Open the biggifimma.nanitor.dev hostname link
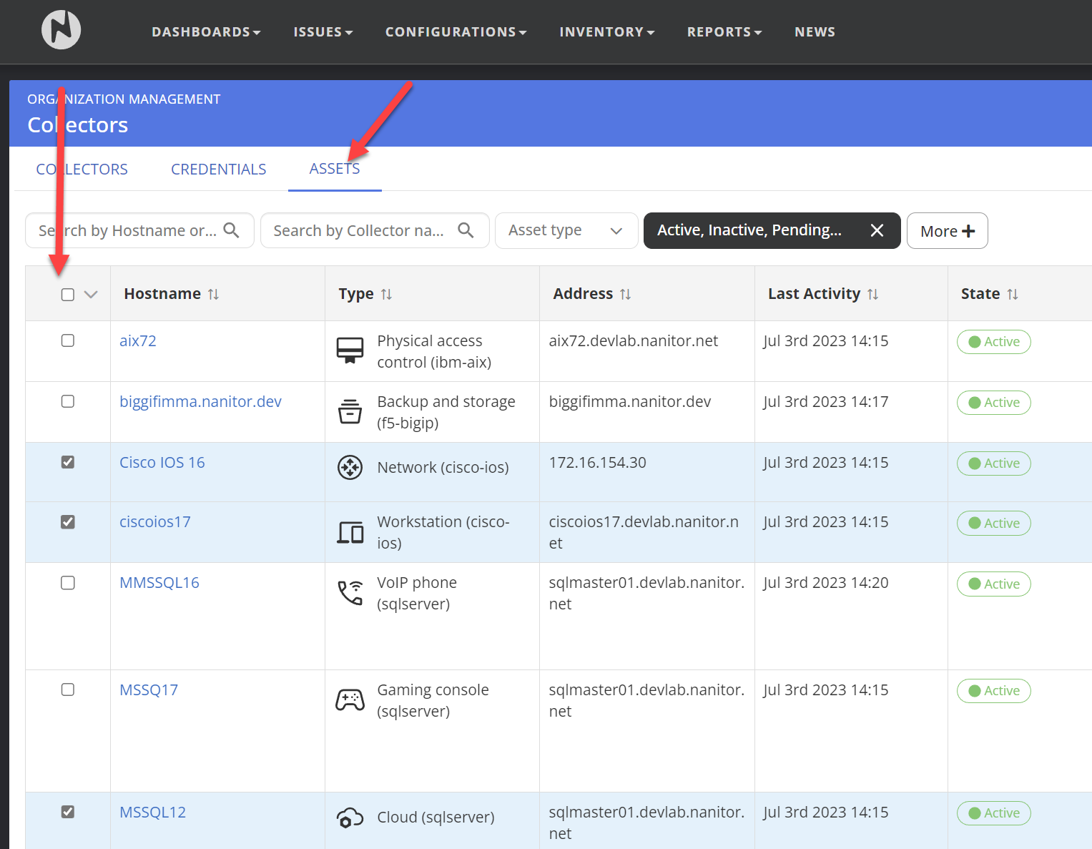Screen dimensions: 1092x849 (x=200, y=402)
